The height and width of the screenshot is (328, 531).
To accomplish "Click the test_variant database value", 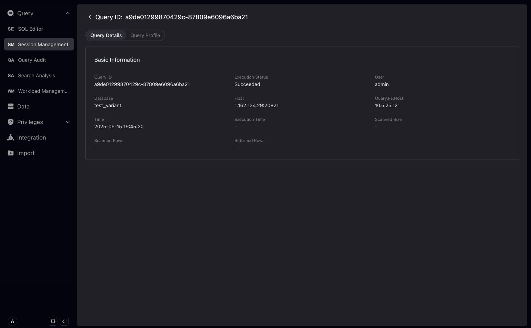I will pos(108,105).
